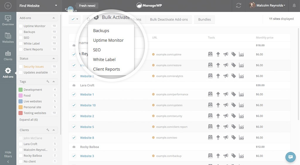Open the Overview sidebar section
Screen dimensions: 300x165
[8, 20]
